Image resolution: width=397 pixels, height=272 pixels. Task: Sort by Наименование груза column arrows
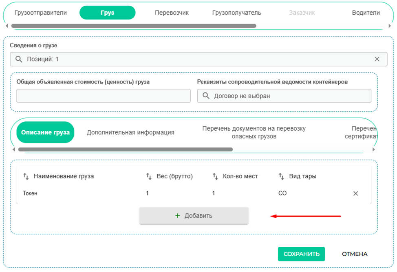click(26, 176)
